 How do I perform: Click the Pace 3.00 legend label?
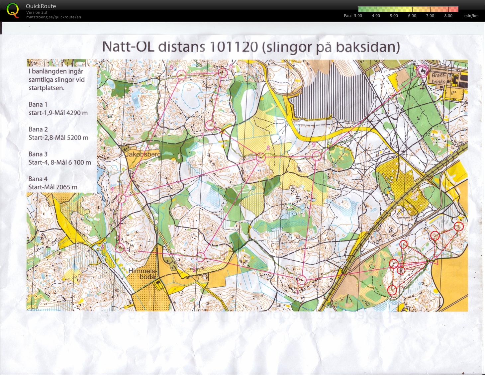click(353, 16)
